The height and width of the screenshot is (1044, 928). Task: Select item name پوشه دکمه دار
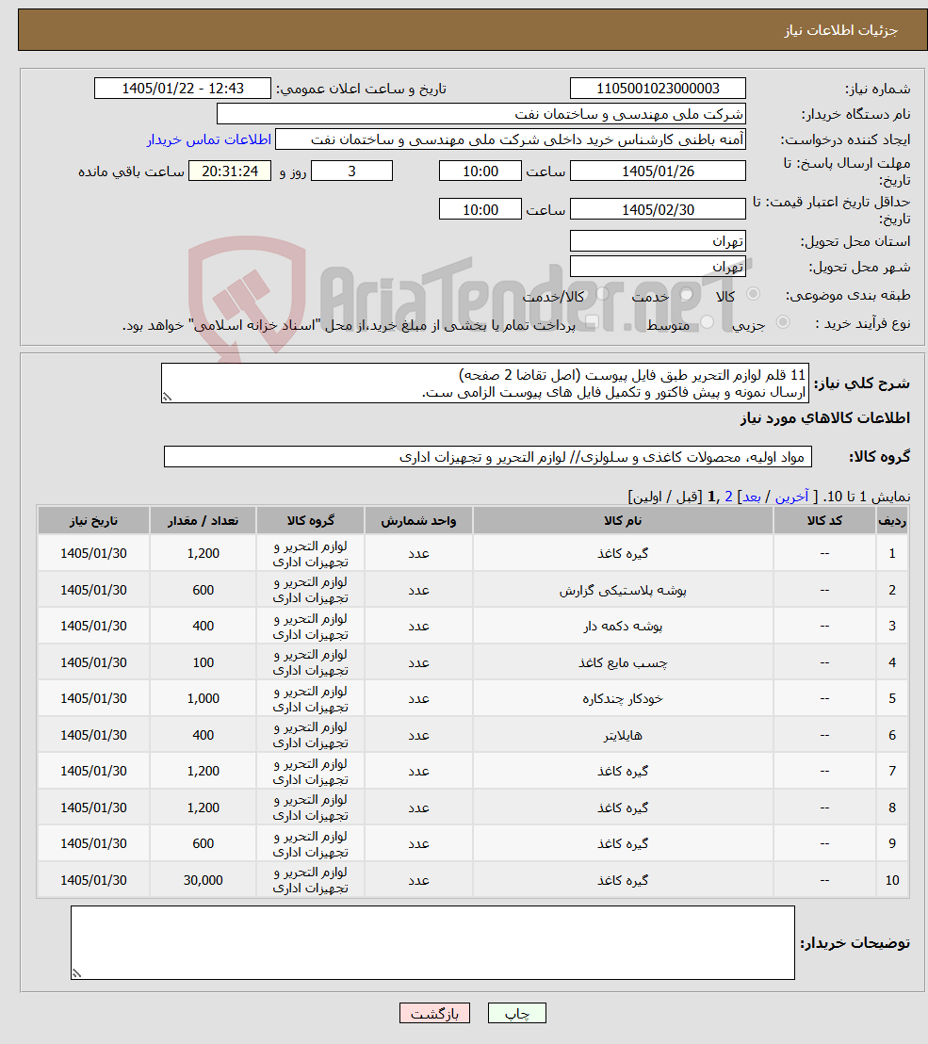(x=623, y=626)
